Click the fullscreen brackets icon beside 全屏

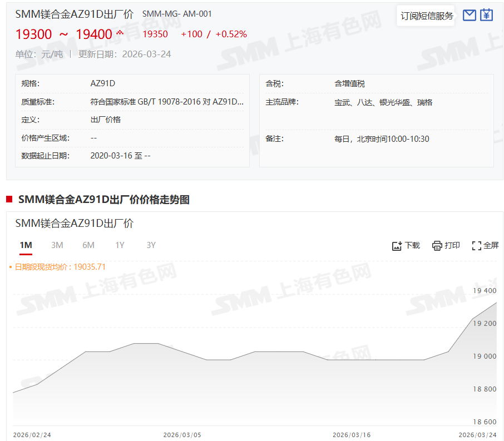(x=476, y=246)
